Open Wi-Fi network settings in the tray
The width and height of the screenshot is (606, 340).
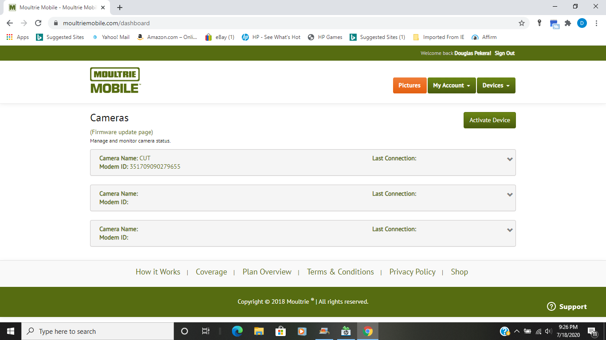[x=539, y=331]
